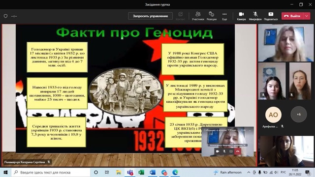
Task: Open Microsoft Teams from the taskbar
Action: click(x=130, y=173)
